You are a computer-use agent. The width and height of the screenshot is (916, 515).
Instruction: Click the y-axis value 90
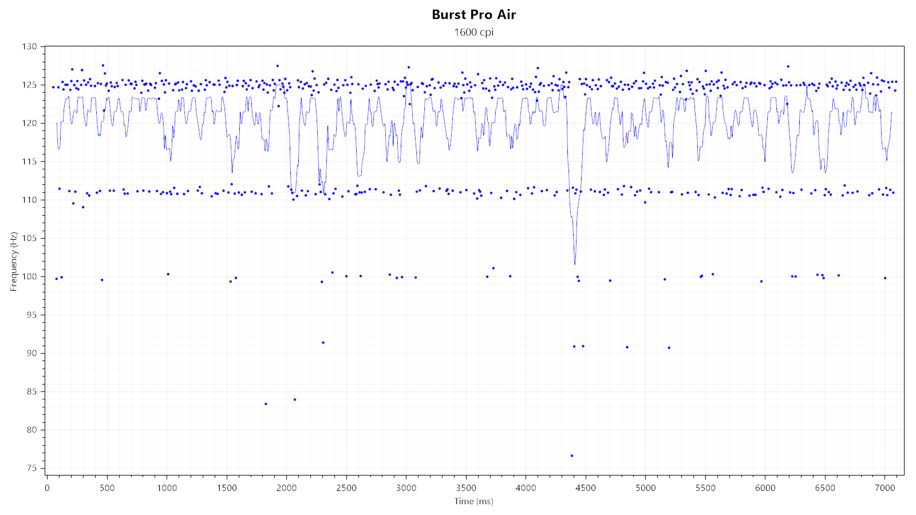tap(32, 353)
